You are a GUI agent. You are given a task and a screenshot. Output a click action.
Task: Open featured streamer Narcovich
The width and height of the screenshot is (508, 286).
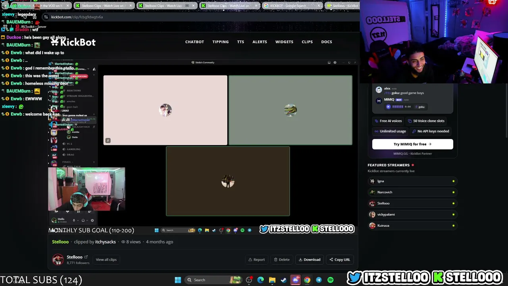pyautogui.click(x=412, y=192)
